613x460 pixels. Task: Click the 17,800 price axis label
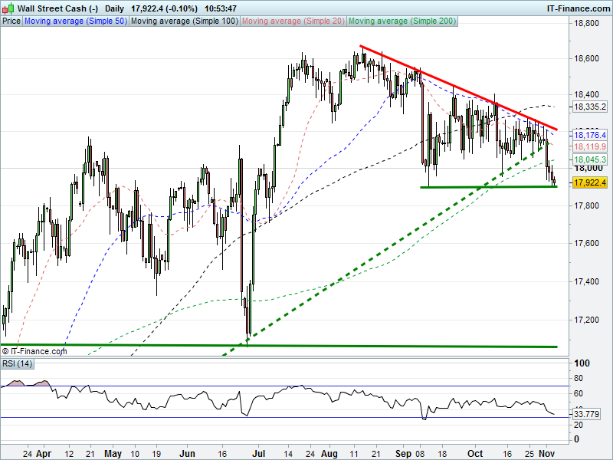point(586,205)
